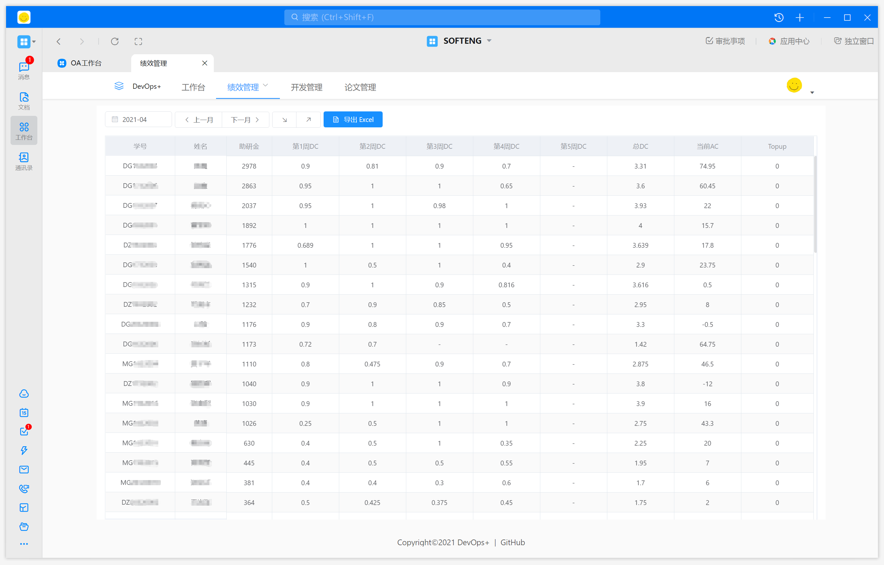
Task: Expand the 绩效管理 menu chevron
Action: [266, 86]
